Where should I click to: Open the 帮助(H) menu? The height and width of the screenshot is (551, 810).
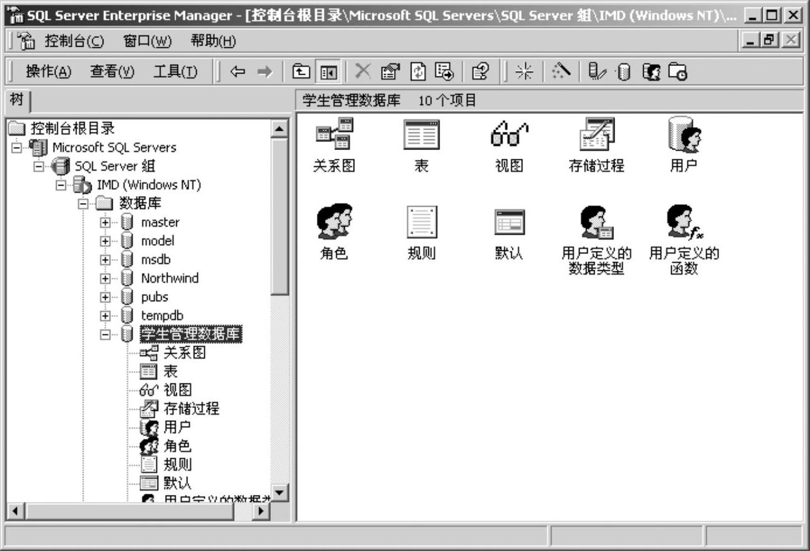[213, 42]
